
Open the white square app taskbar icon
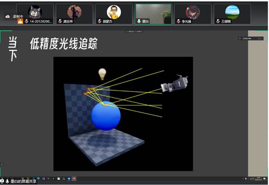(59, 179)
